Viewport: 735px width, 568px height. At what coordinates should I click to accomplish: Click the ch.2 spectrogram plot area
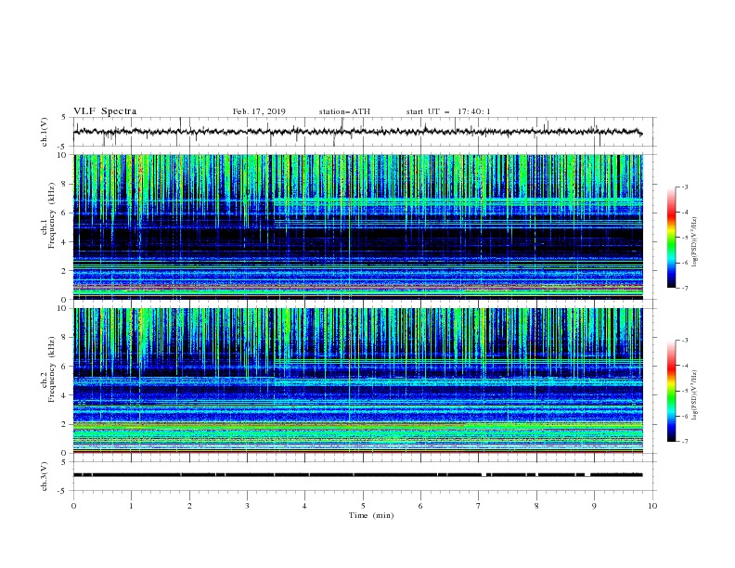click(357, 381)
